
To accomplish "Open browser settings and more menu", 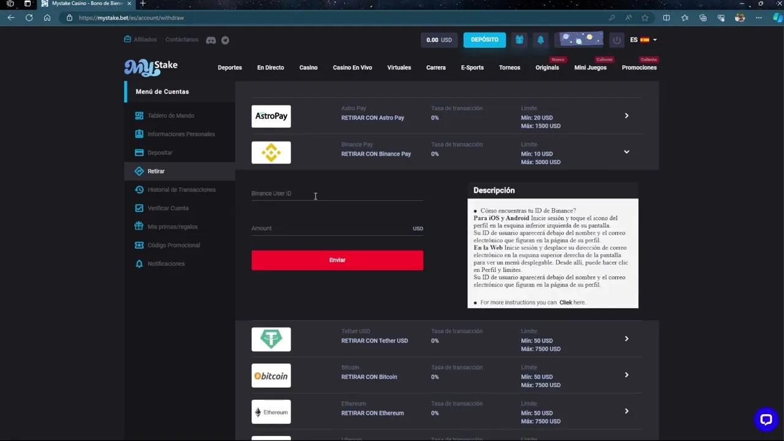I will point(758,18).
